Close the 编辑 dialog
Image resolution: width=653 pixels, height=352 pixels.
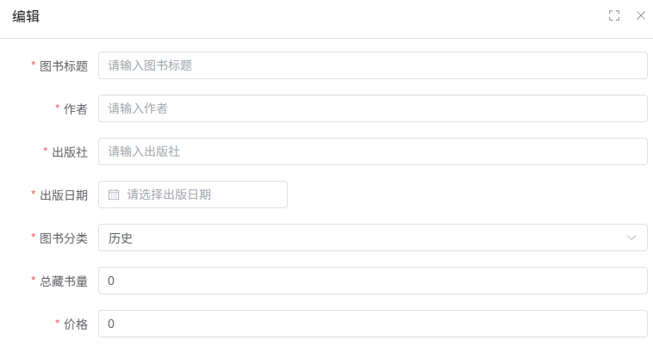click(641, 15)
